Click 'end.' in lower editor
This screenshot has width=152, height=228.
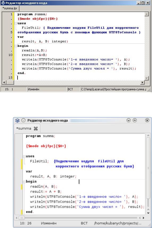pos(30,212)
